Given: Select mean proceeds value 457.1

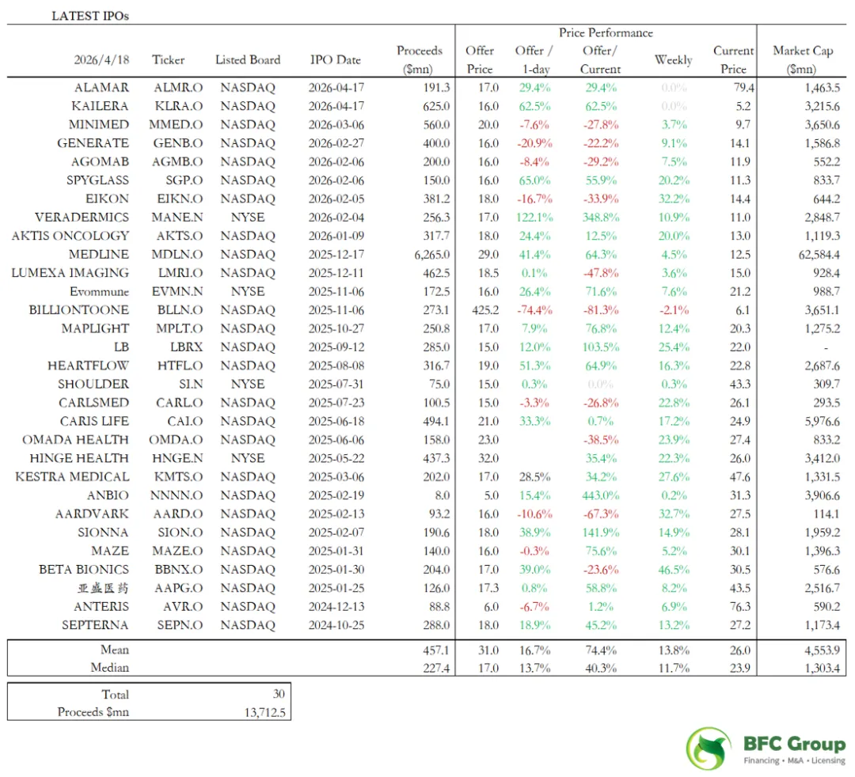Looking at the screenshot, I should pyautogui.click(x=436, y=650).
